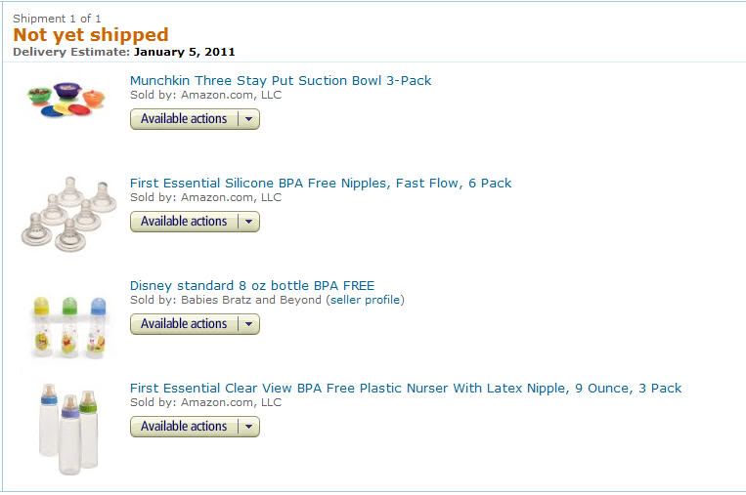Open Disney standard 8 oz bottle link
746x495 pixels.
(252, 285)
